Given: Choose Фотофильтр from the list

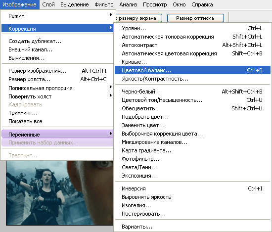Looking at the screenshot, I should [192, 159].
